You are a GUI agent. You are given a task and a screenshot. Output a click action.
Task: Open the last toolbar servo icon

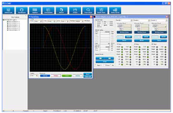[115, 10]
